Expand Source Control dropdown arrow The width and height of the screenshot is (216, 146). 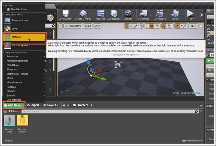click(x=92, y=15)
